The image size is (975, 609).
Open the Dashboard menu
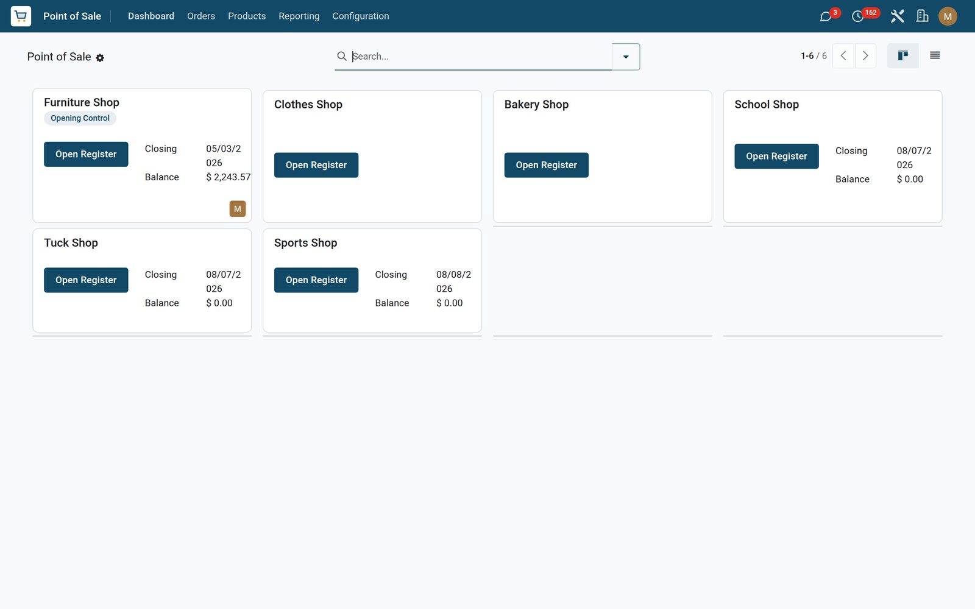click(151, 16)
